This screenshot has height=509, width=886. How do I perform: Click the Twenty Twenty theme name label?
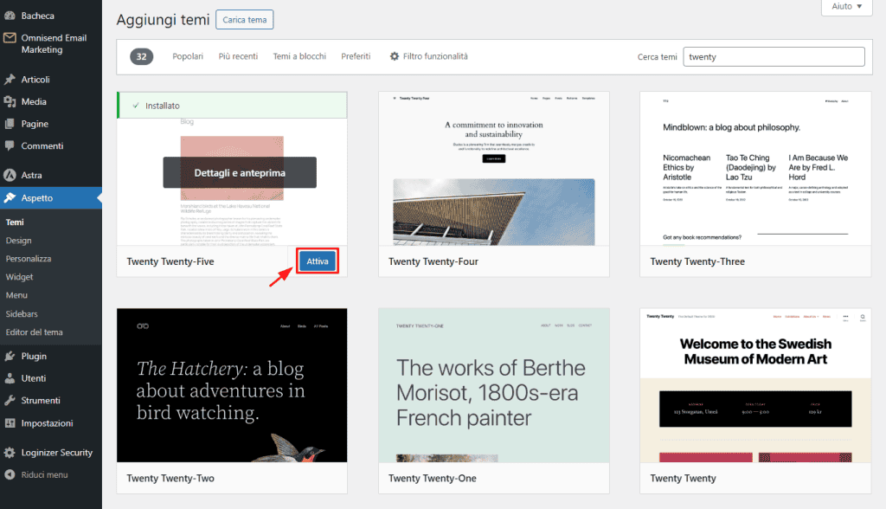coord(683,478)
